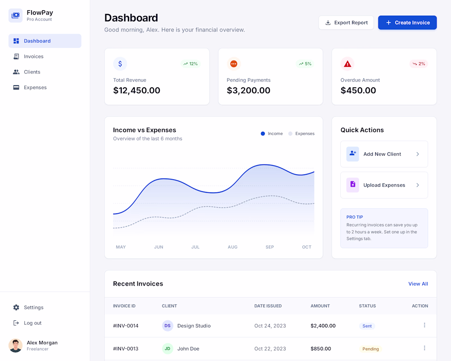This screenshot has height=361, width=451.
Task: Navigate to Expenses in the sidebar
Action: [x=45, y=87]
